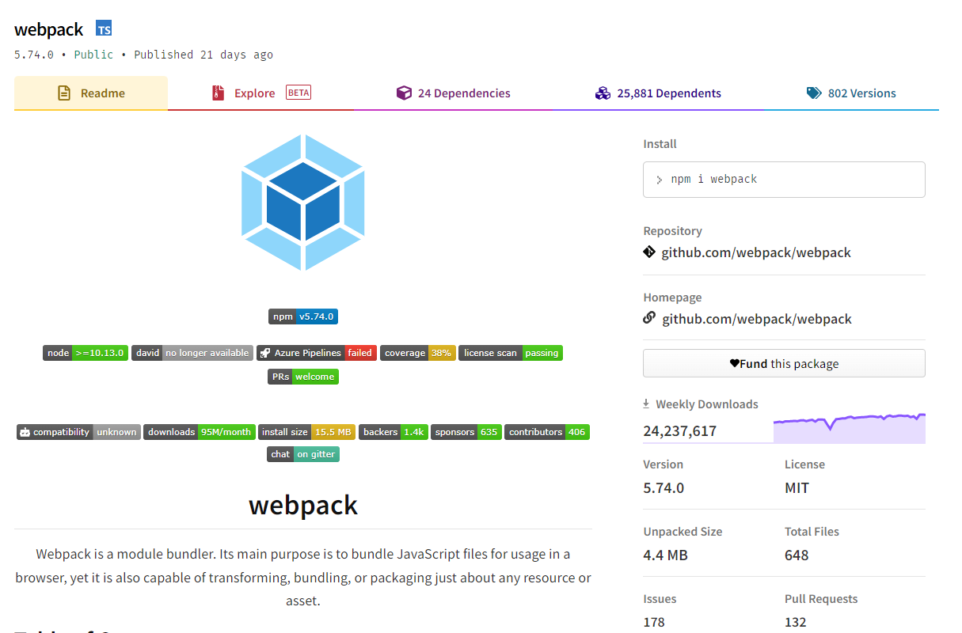The width and height of the screenshot is (962, 633).
Task: Click the contributors 406 badge
Action: pyautogui.click(x=547, y=432)
